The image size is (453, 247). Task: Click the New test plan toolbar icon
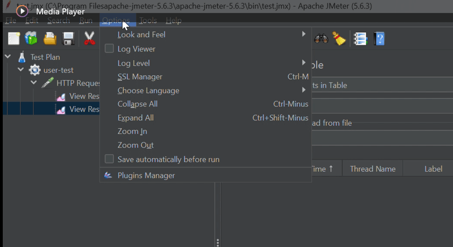coord(14,39)
